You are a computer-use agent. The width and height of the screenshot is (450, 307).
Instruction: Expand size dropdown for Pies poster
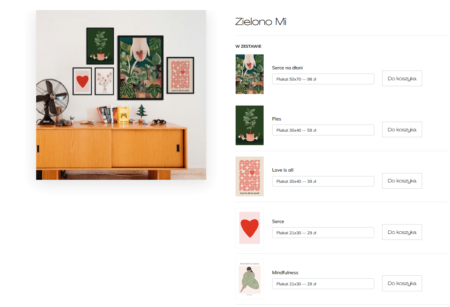pyautogui.click(x=323, y=130)
